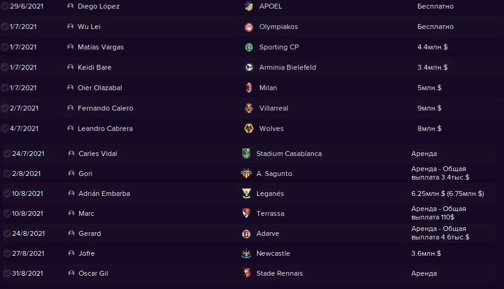This screenshot has height=289, width=504.
Task: Toggle the checkmark on Carles Vidal row
Action: point(7,154)
